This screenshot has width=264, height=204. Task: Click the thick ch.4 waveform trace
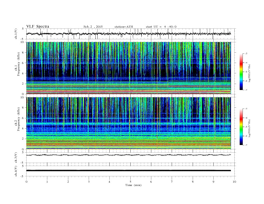(128, 171)
